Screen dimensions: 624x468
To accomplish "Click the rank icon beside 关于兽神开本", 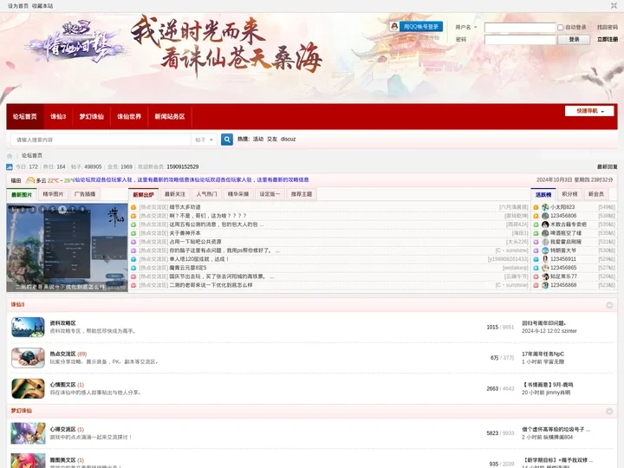I will pos(133,233).
